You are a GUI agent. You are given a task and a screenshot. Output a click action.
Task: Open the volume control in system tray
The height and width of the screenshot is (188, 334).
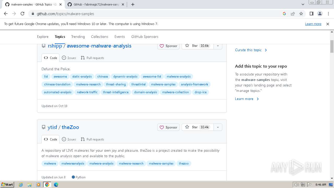pos(296,185)
